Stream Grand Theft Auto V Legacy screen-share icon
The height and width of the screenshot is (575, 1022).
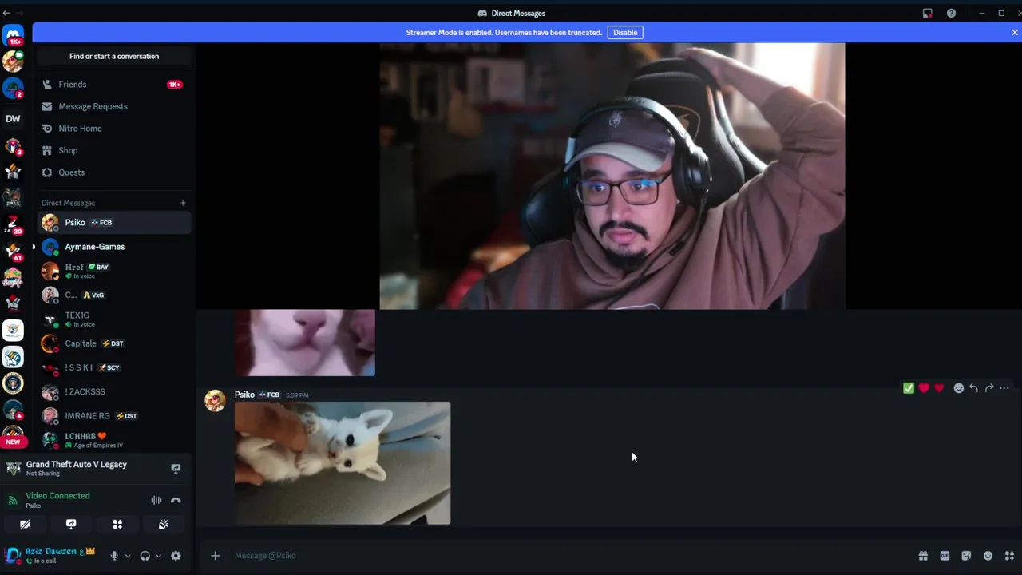tap(176, 469)
